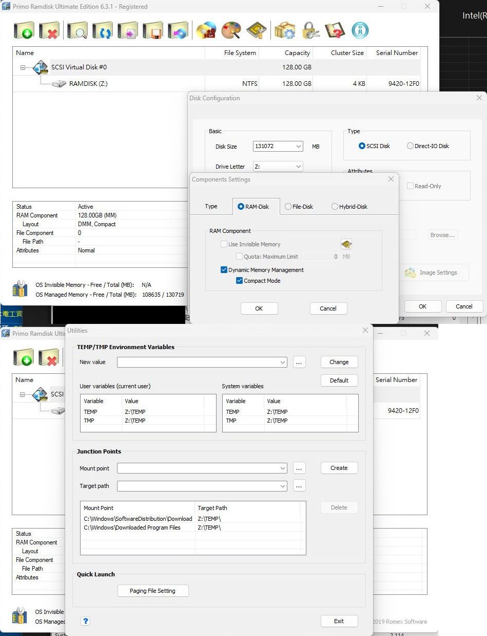Viewport: 487px width, 636px height.
Task: Browse for Mount point with ellipsis button
Action: (x=300, y=468)
